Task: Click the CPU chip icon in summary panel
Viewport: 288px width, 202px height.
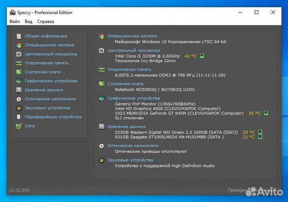Action: coord(102,51)
